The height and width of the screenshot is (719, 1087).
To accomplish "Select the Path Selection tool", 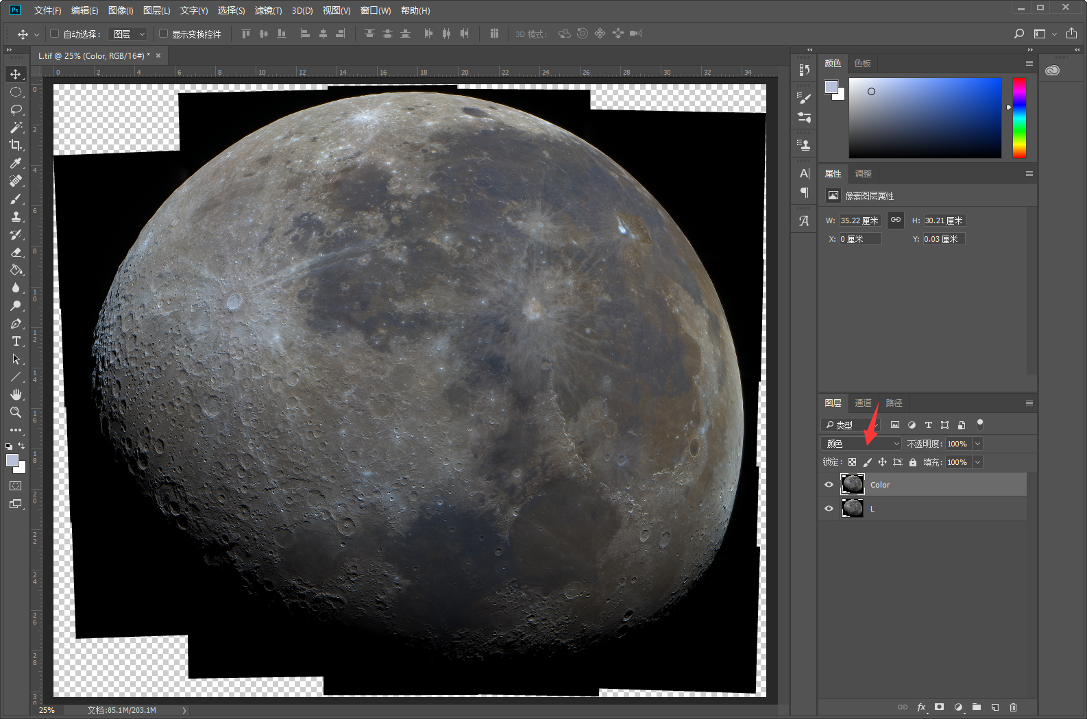I will tap(16, 359).
